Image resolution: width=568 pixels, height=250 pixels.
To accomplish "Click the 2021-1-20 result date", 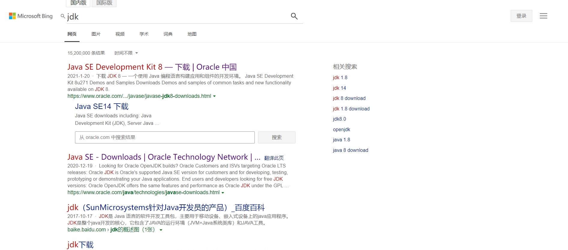I will [x=79, y=76].
